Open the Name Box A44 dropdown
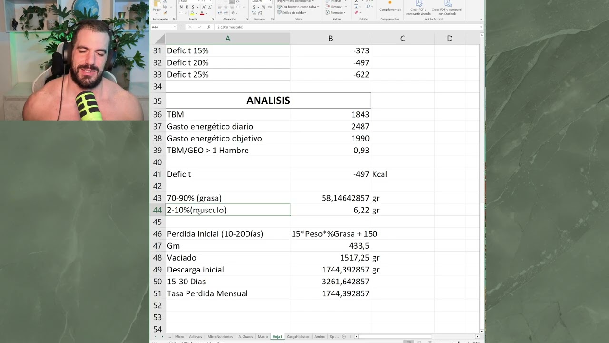This screenshot has height=343, width=609. pyautogui.click(x=175, y=27)
